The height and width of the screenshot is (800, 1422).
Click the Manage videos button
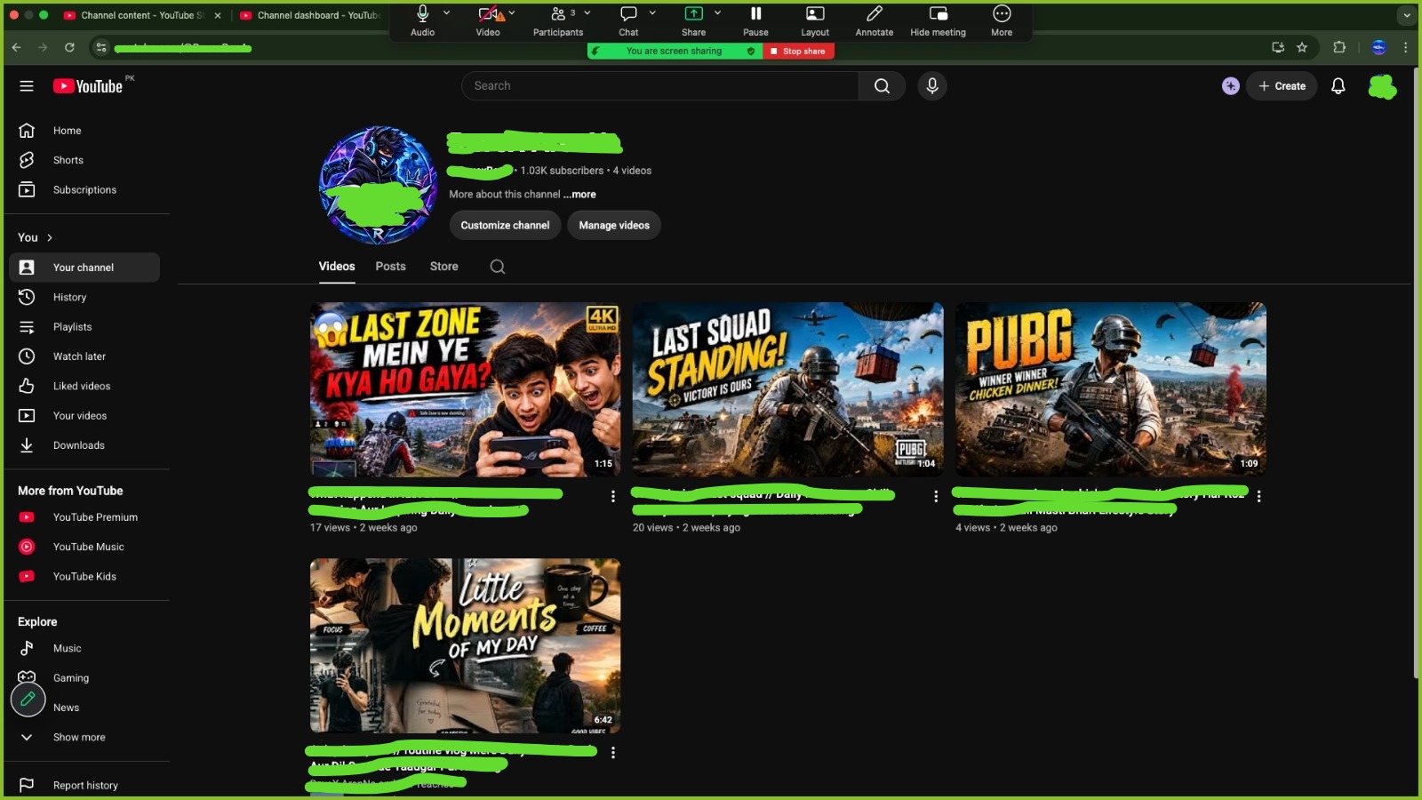tap(614, 225)
